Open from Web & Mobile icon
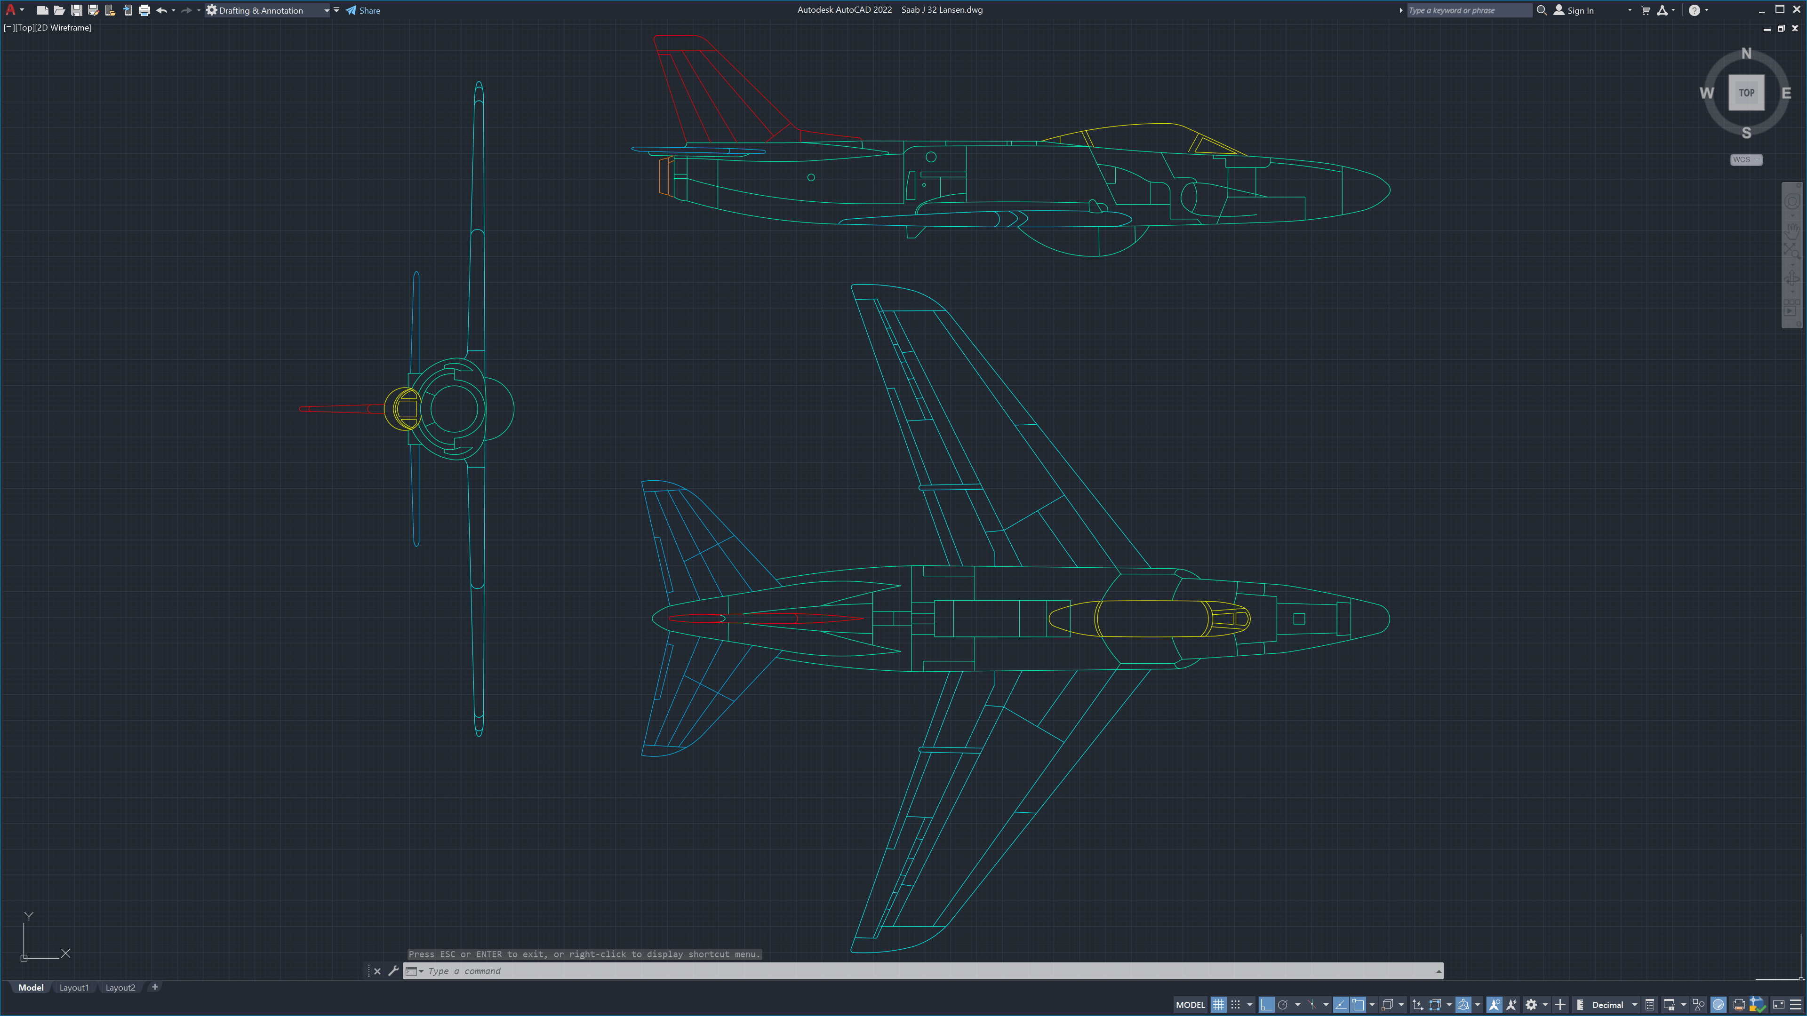1807x1016 pixels. [110, 10]
